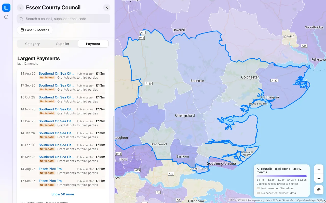This screenshot has height=203, width=326.
Task: Click Chelmsford on the map
Action: click(185, 115)
